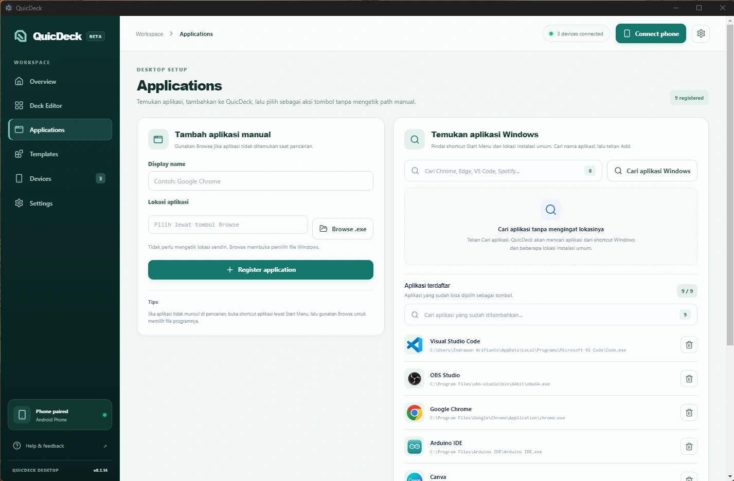Open the settings gear in top bar
734x481 pixels.
point(701,33)
